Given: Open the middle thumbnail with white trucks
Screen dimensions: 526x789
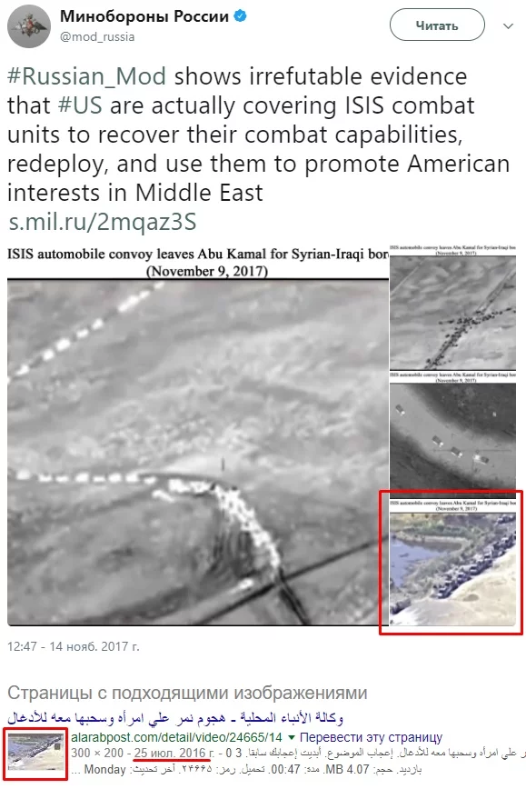Looking at the screenshot, I should pos(452,435).
